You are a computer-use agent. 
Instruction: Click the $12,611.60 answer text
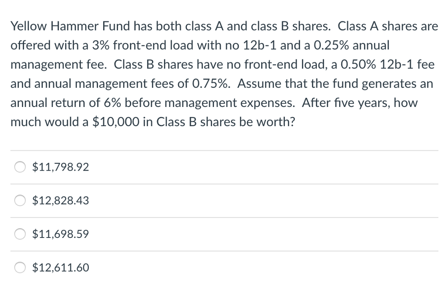pyautogui.click(x=60, y=268)
